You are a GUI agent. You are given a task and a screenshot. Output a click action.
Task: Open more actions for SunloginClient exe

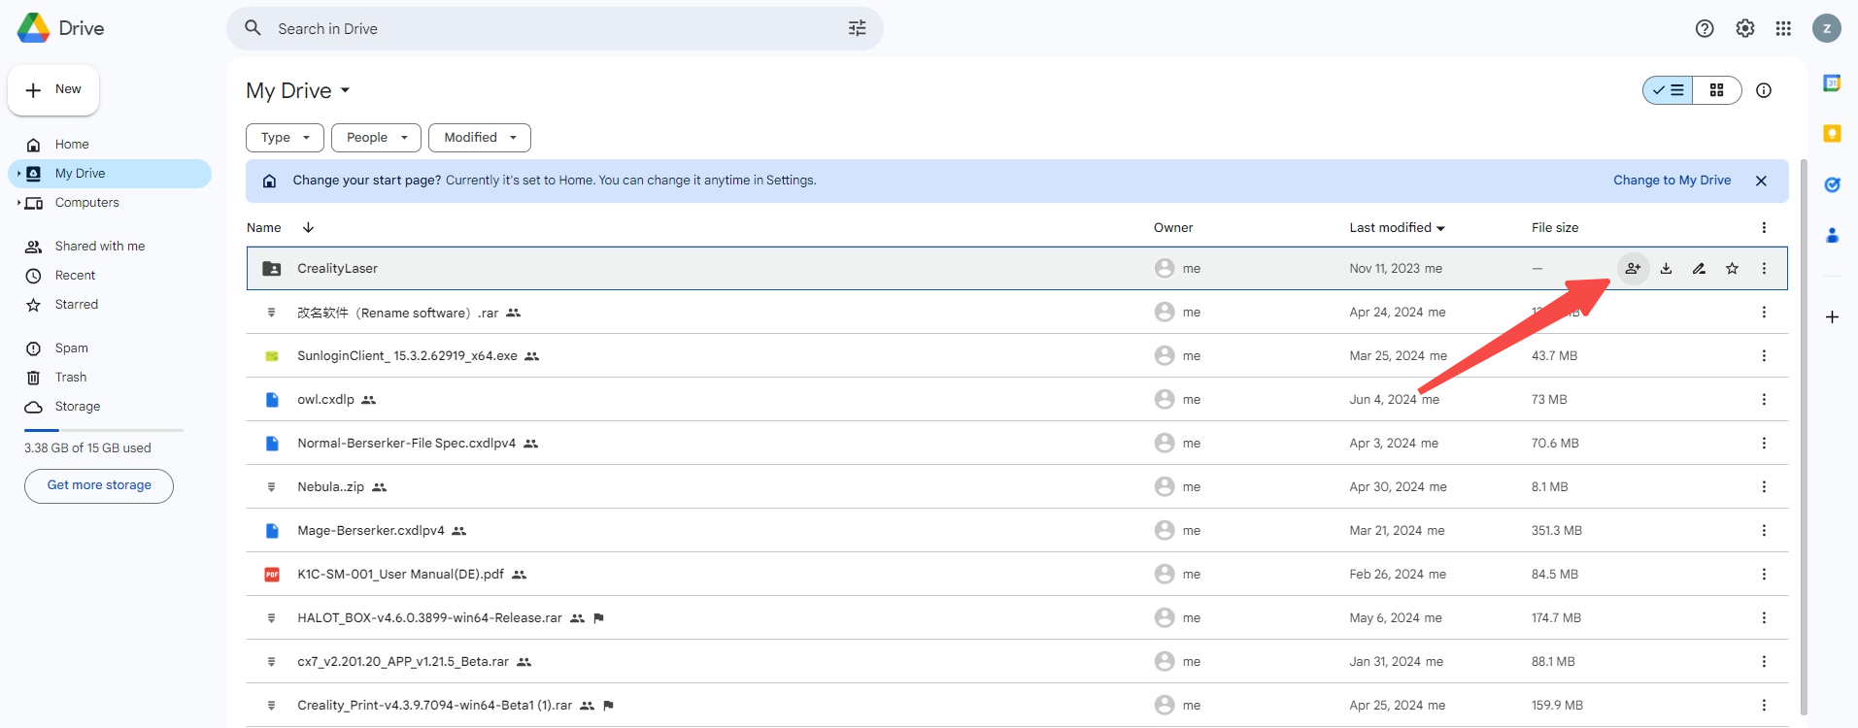point(1764,355)
